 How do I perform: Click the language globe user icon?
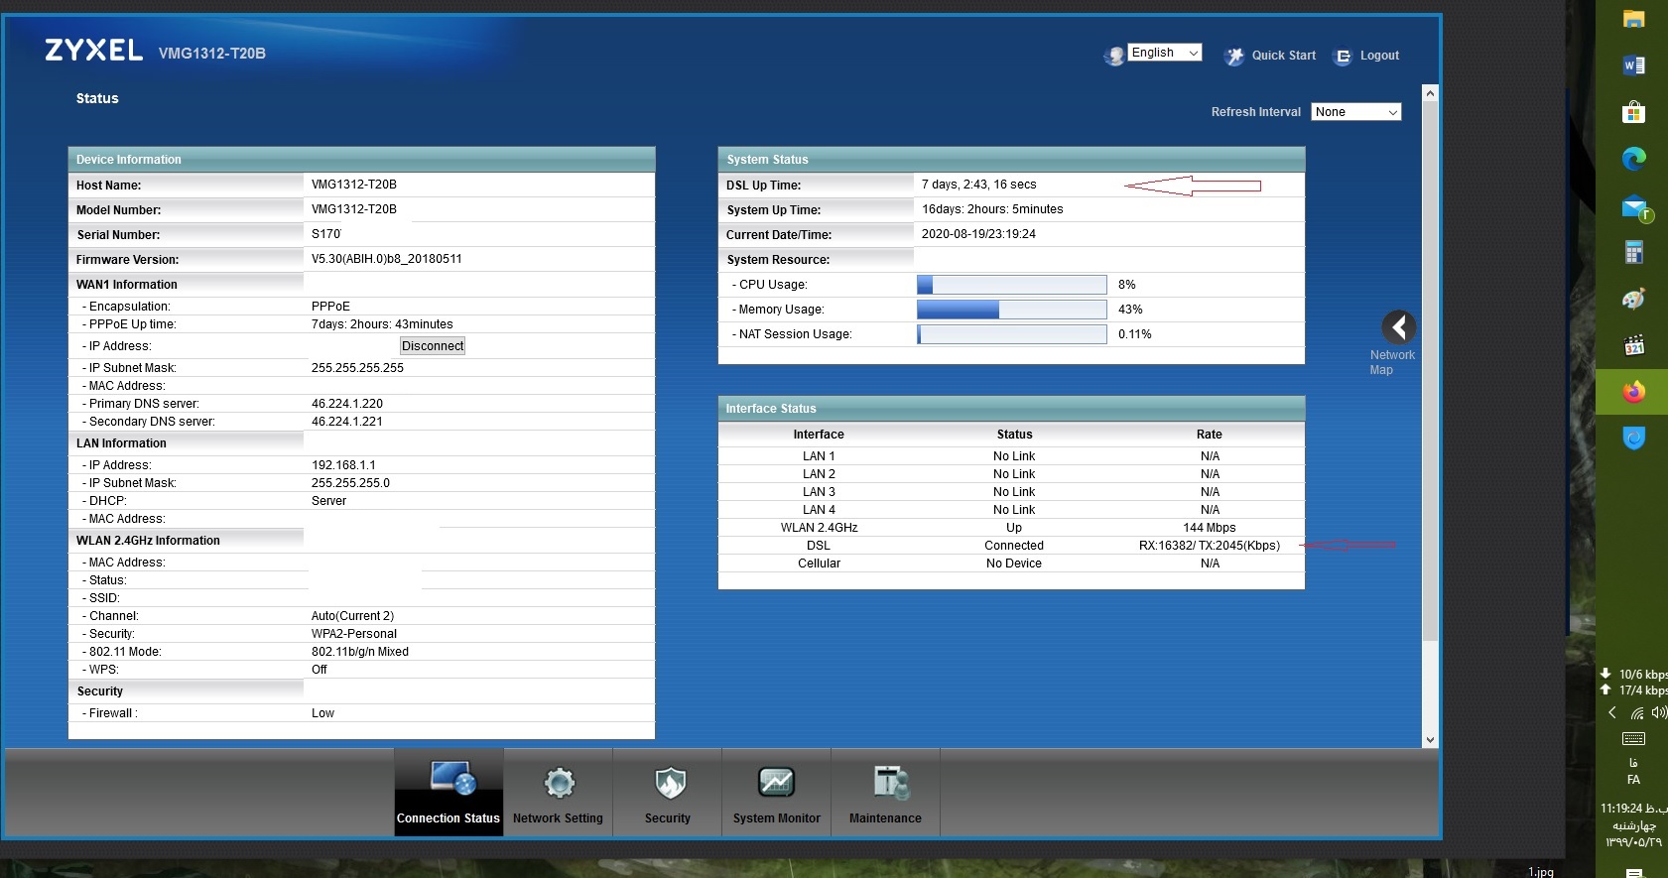tap(1114, 56)
